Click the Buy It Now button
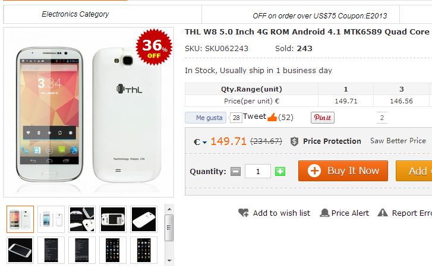The width and height of the screenshot is (432, 271). coord(343,171)
